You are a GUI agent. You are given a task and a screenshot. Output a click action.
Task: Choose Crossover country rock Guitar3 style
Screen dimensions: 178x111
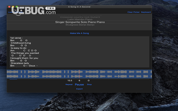(x=80, y=17)
